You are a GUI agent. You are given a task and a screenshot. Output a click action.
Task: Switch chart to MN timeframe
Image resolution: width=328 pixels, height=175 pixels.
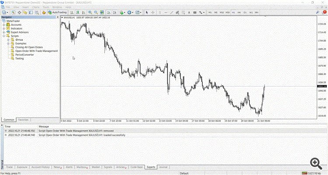(x=257, y=13)
